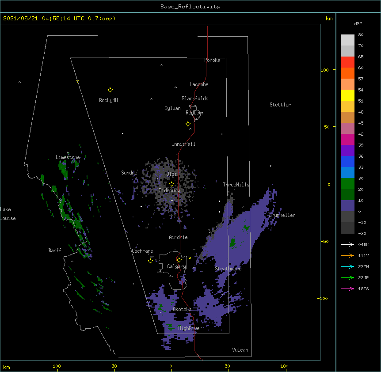Select the cyan 27ZW arrow in legend
381x372 pixels.
coord(347,266)
